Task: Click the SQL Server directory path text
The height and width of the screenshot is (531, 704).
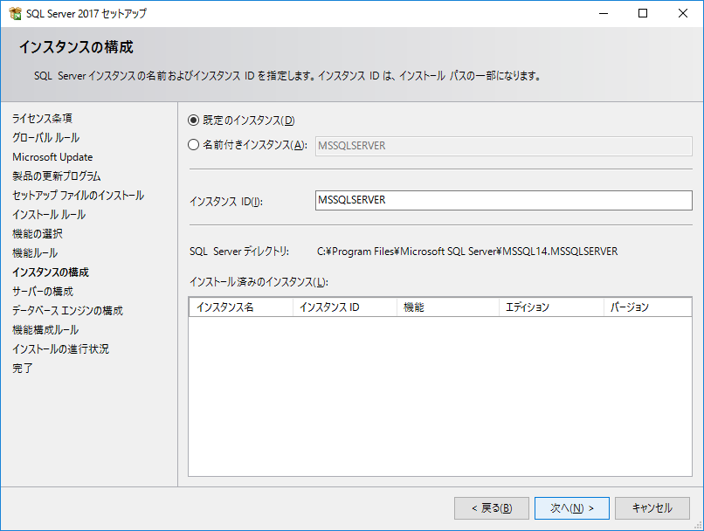Action: coord(467,252)
